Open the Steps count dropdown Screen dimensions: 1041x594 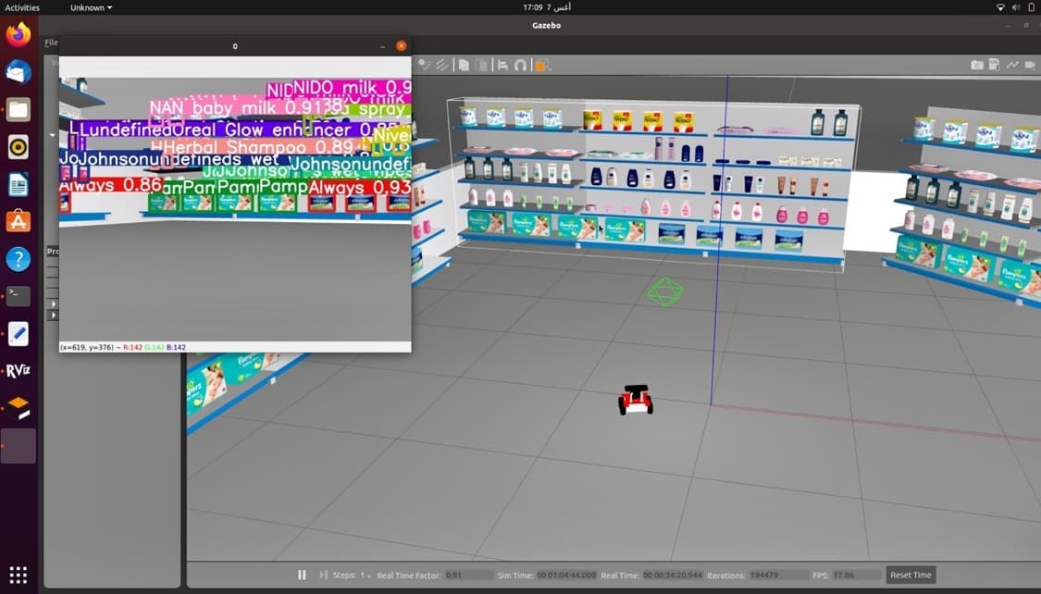pyautogui.click(x=366, y=575)
